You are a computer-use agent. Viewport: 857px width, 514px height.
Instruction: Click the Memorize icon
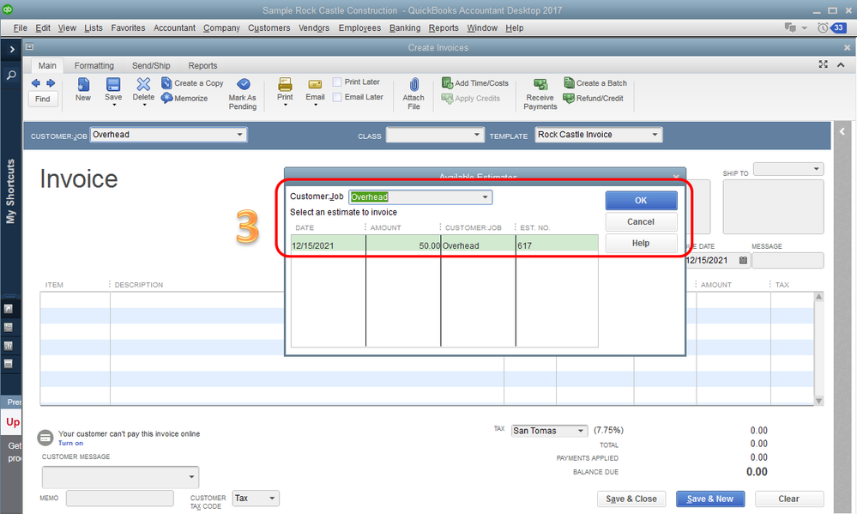[x=166, y=98]
